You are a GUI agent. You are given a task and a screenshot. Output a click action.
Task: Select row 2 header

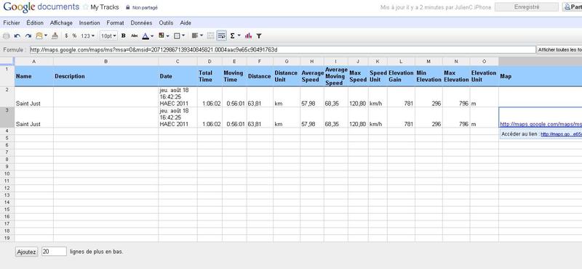7,97
